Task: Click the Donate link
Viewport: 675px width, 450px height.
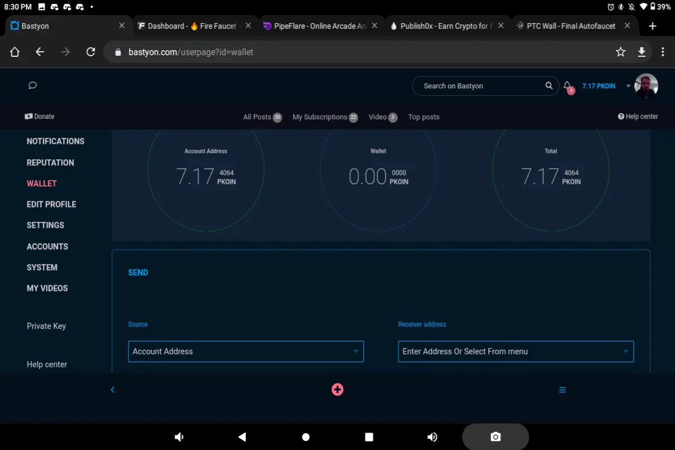Action: tap(39, 116)
